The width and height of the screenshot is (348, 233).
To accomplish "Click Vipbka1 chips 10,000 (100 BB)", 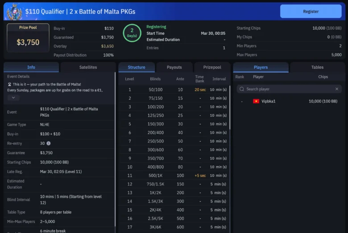I will coord(323,101).
